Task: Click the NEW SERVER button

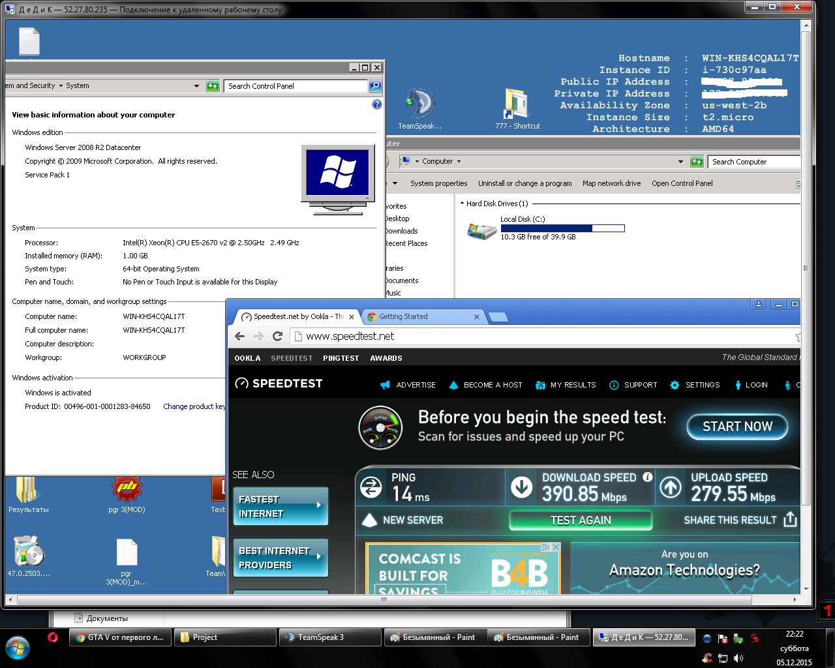Action: 402,520
